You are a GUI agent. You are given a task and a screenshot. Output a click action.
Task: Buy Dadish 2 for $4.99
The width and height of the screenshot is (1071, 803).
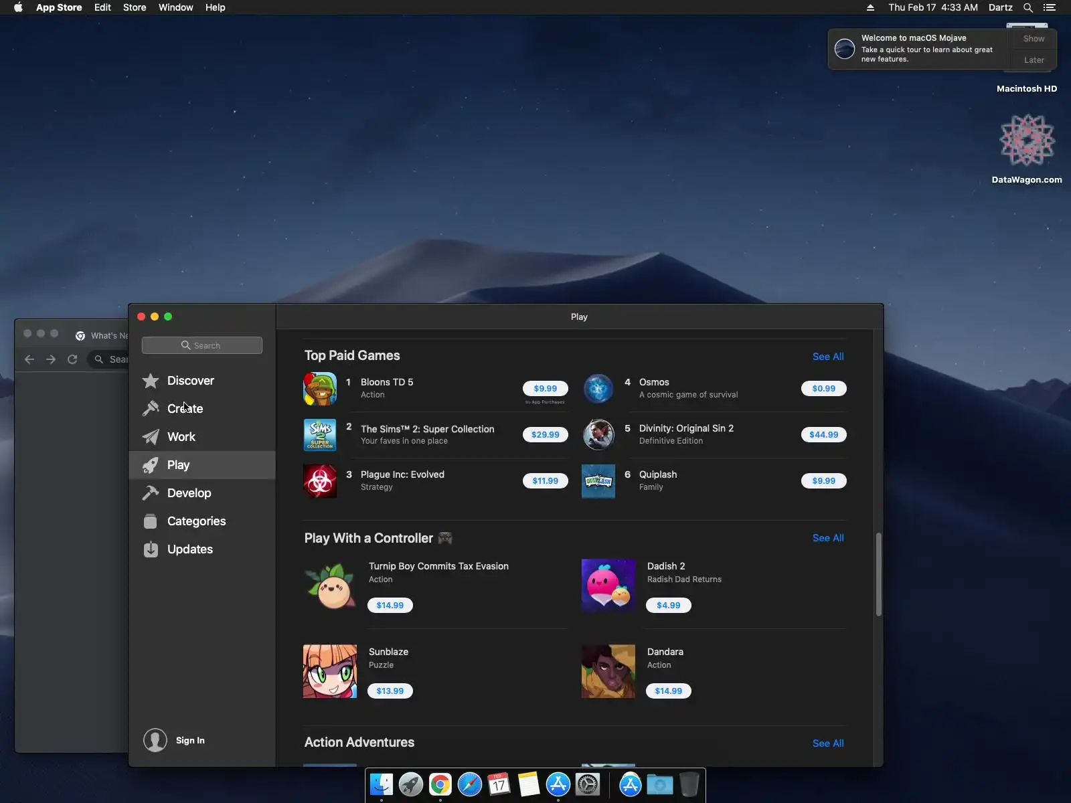click(x=669, y=606)
